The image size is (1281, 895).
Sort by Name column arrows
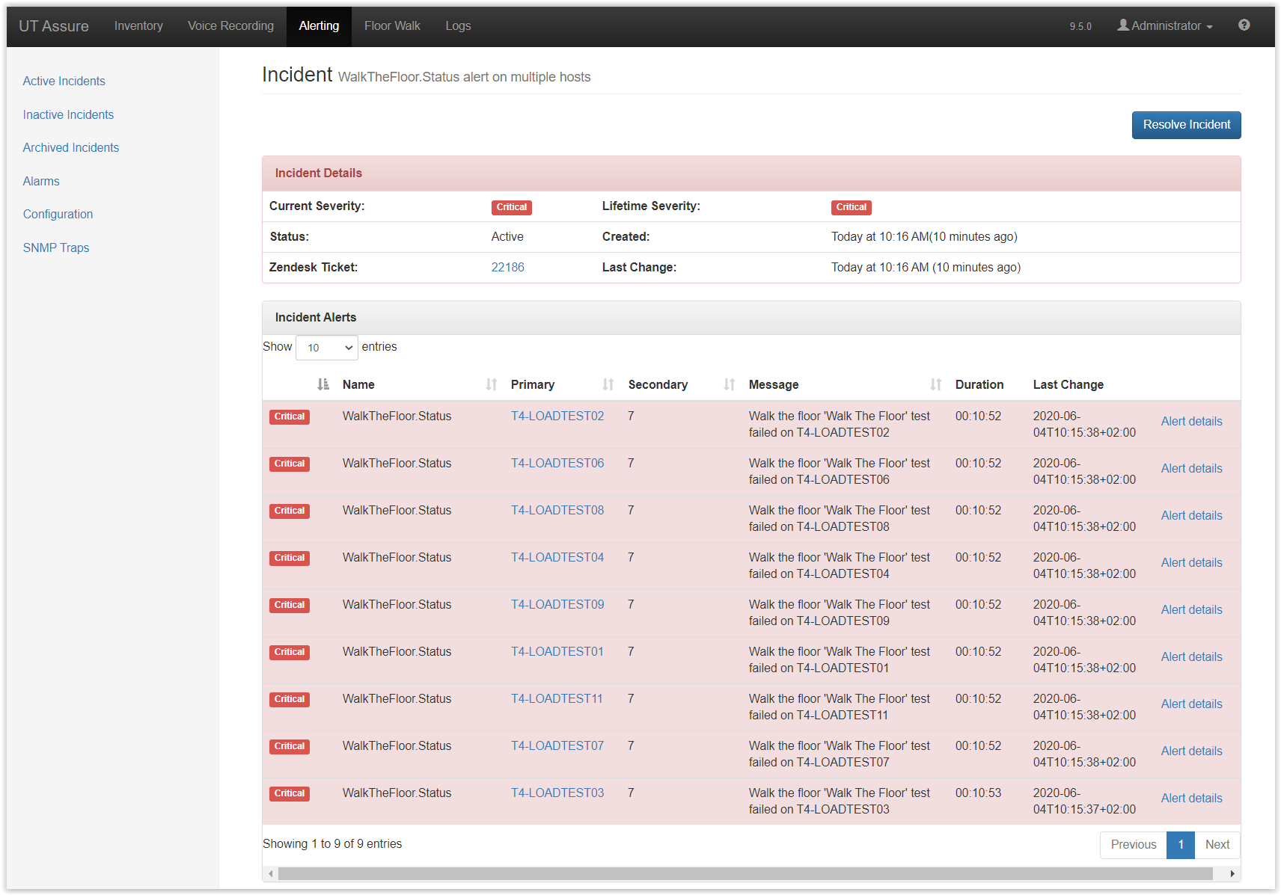click(x=492, y=384)
